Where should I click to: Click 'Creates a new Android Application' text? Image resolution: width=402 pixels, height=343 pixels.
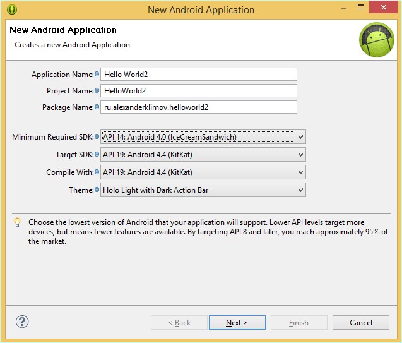(x=73, y=45)
